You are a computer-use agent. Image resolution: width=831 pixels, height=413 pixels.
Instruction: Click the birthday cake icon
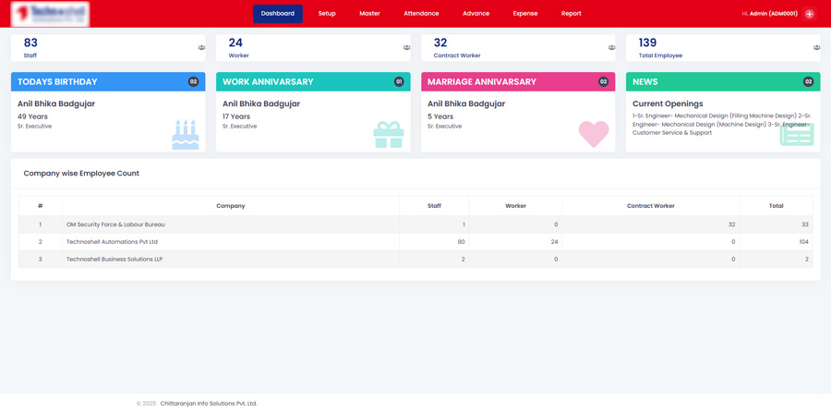click(x=185, y=135)
